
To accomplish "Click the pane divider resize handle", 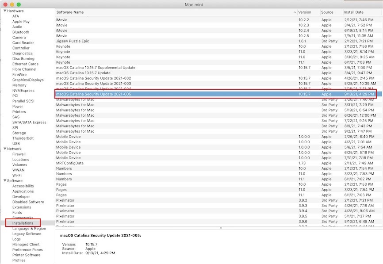I will [221, 228].
